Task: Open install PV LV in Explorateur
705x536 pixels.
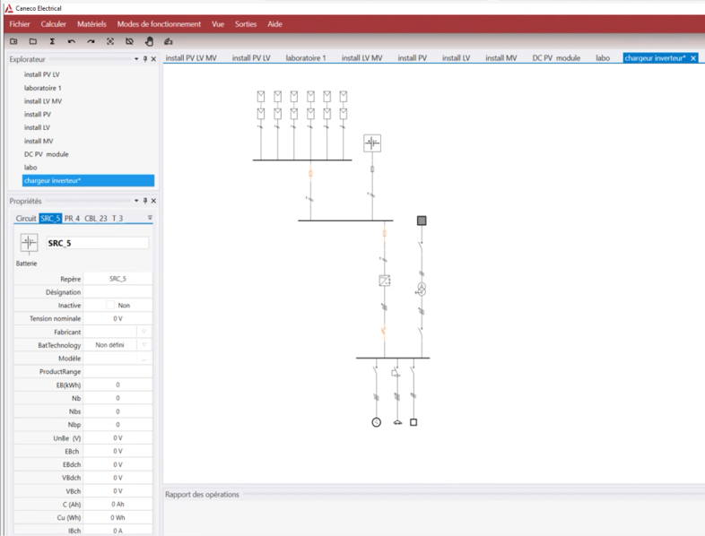Action: pyautogui.click(x=42, y=75)
